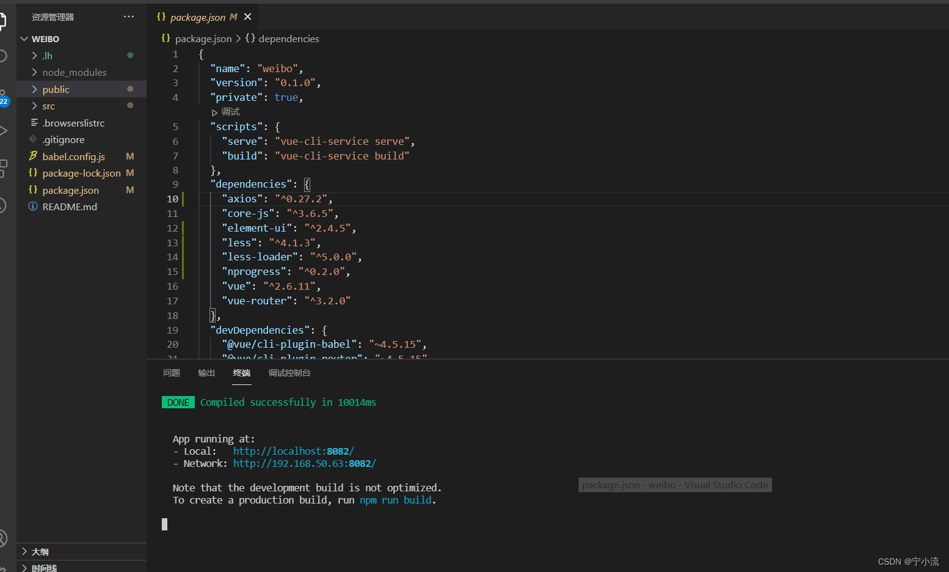Open the Explorer view in activity bar
Image resolution: width=949 pixels, height=572 pixels.
point(2,20)
